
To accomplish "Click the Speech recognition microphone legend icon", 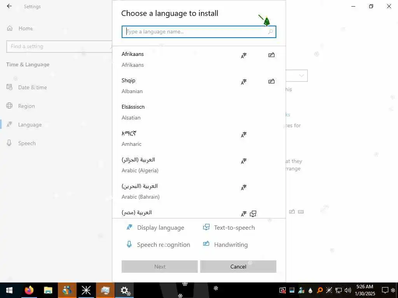I will [129, 244].
